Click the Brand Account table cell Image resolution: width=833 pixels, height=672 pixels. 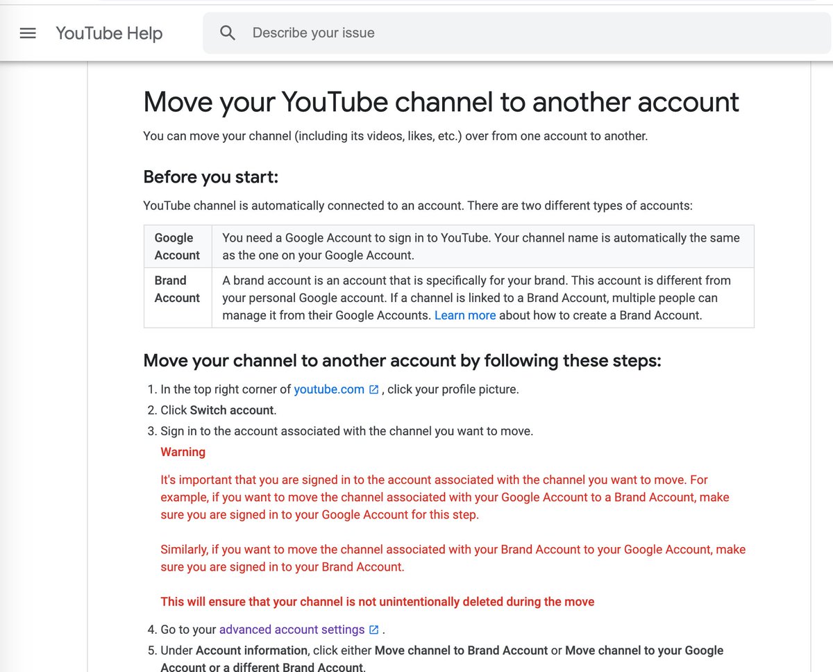178,298
